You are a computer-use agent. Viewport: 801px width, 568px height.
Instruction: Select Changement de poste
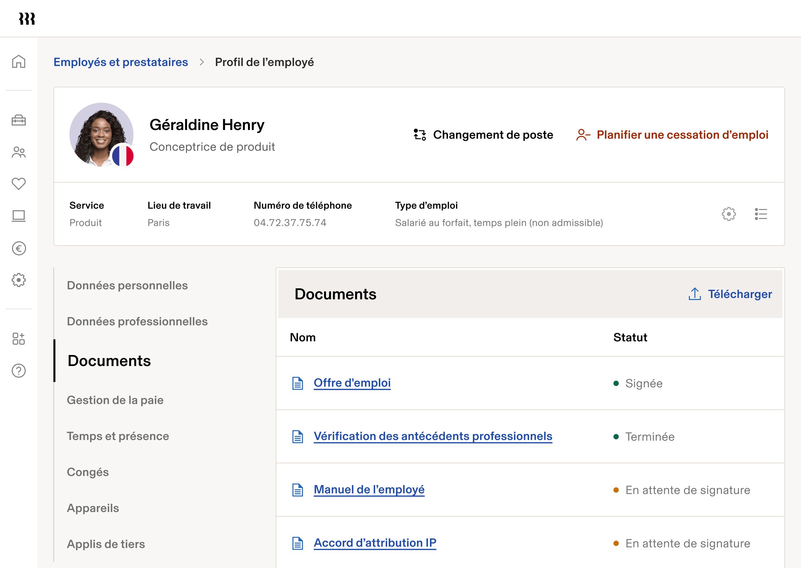tap(493, 135)
